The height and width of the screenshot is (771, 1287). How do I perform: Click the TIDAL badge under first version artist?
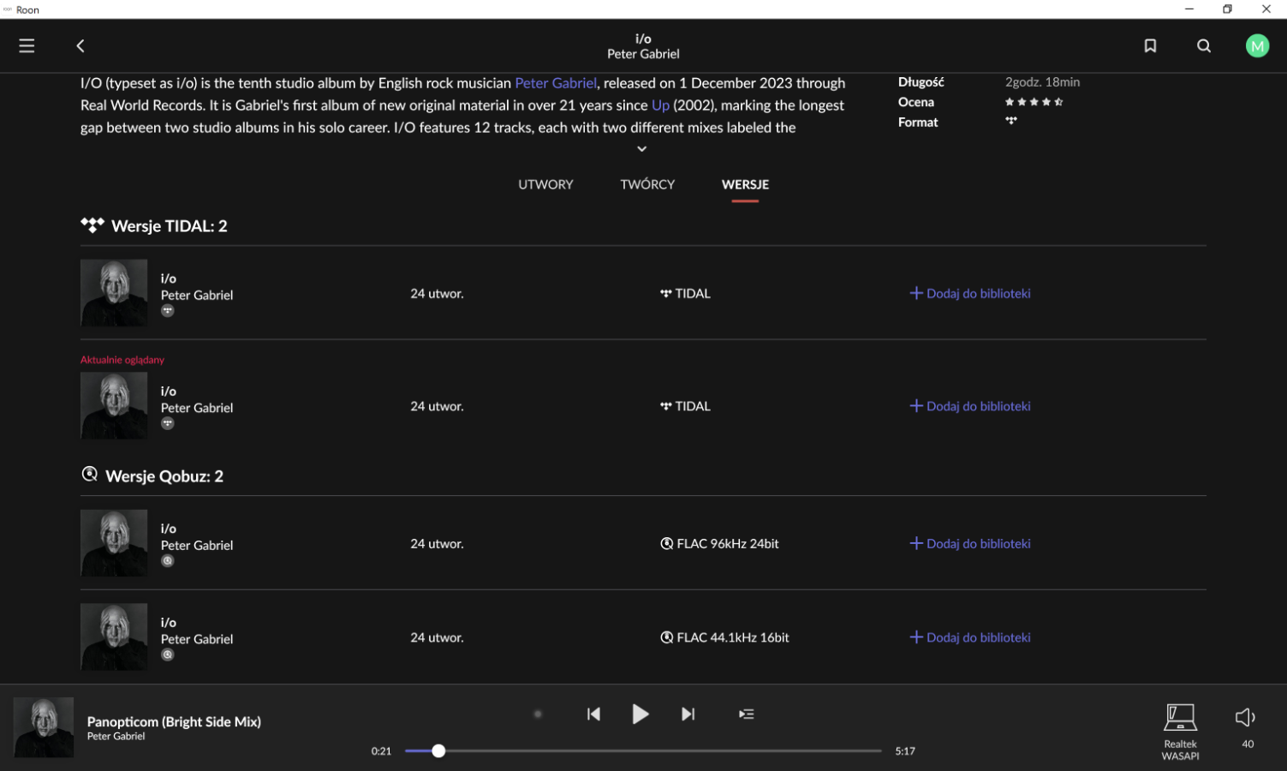click(168, 311)
